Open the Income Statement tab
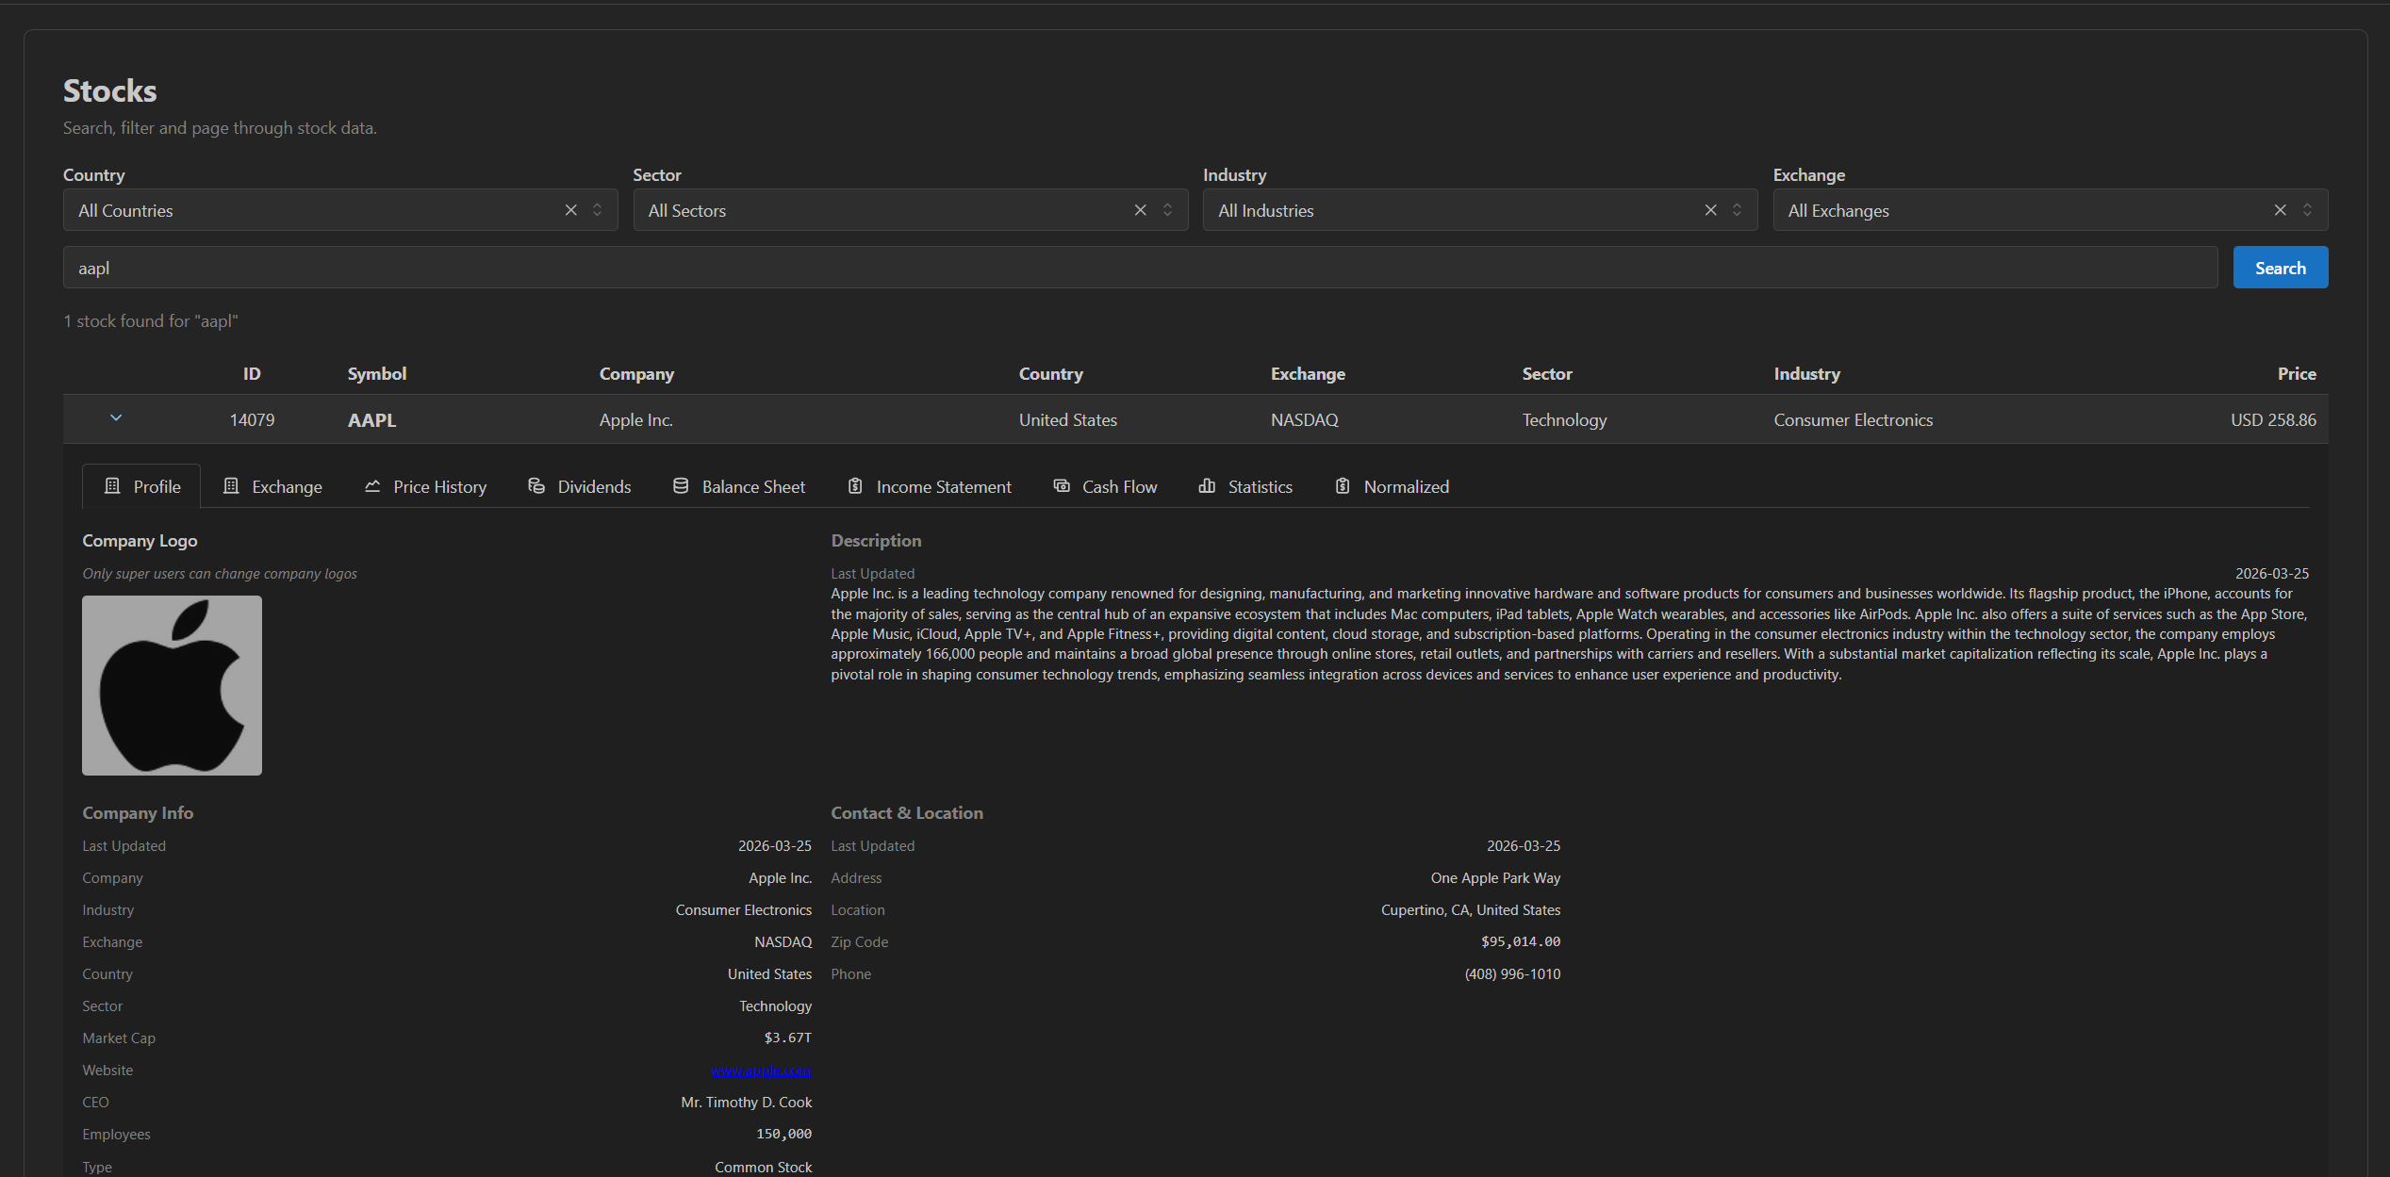The height and width of the screenshot is (1177, 2390). [x=930, y=486]
